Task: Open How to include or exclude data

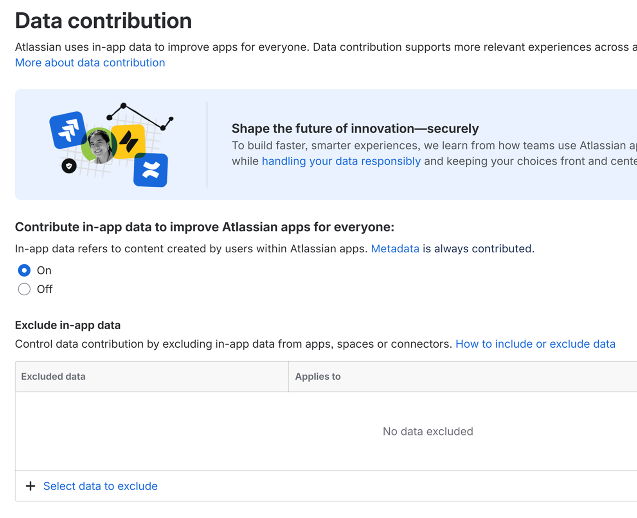Action: (536, 344)
